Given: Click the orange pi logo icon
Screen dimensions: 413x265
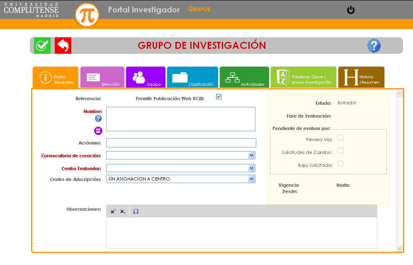Looking at the screenshot, I should click(x=87, y=15).
